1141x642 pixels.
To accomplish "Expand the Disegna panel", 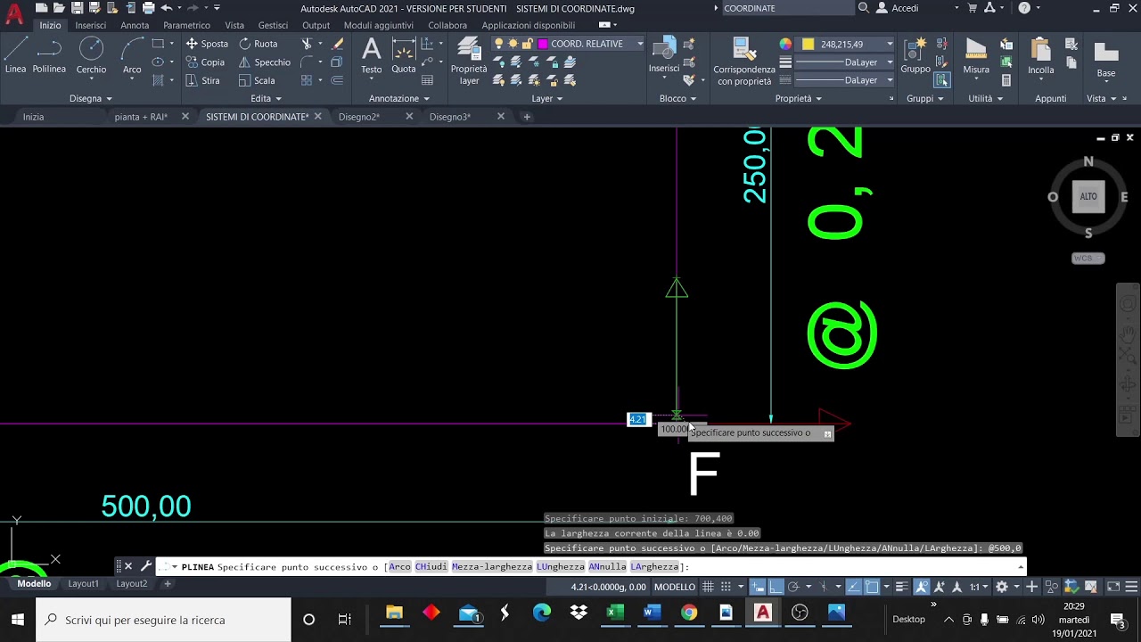I will pyautogui.click(x=90, y=98).
